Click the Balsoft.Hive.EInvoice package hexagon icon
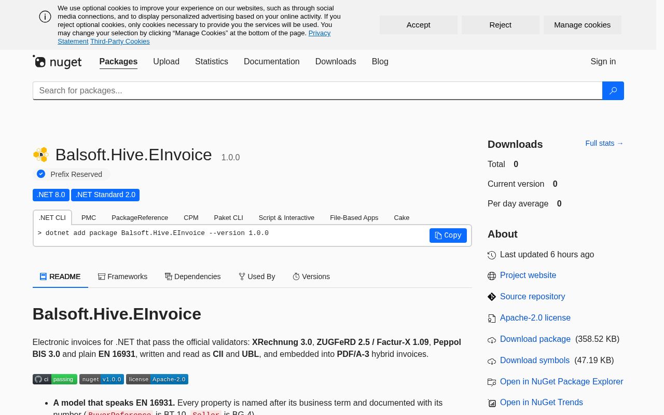 (40, 155)
